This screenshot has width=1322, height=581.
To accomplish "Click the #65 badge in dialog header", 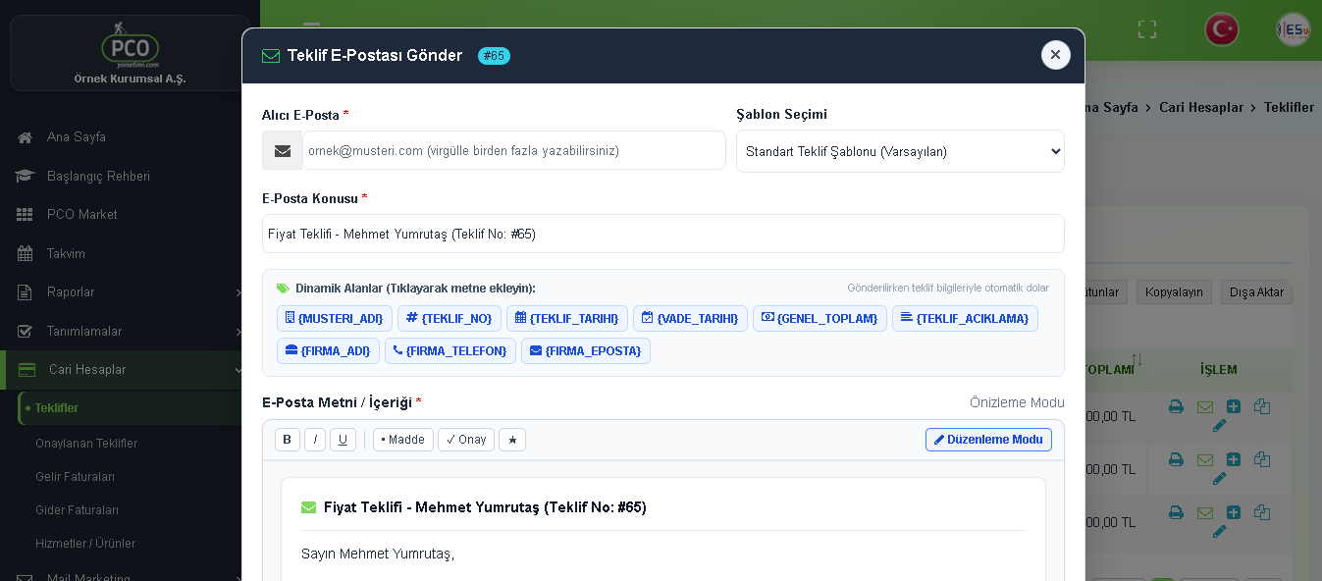I will click(x=494, y=56).
